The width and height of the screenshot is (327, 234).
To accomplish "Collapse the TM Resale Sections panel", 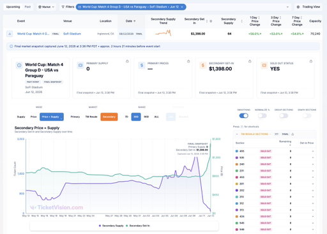I will [x=237, y=135].
